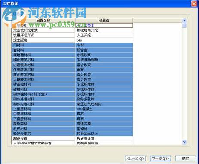Image resolution: width=199 pixels, height=164 pixels.
Task: Select the 大基坑开挖形式 row name
Action: point(43,30)
